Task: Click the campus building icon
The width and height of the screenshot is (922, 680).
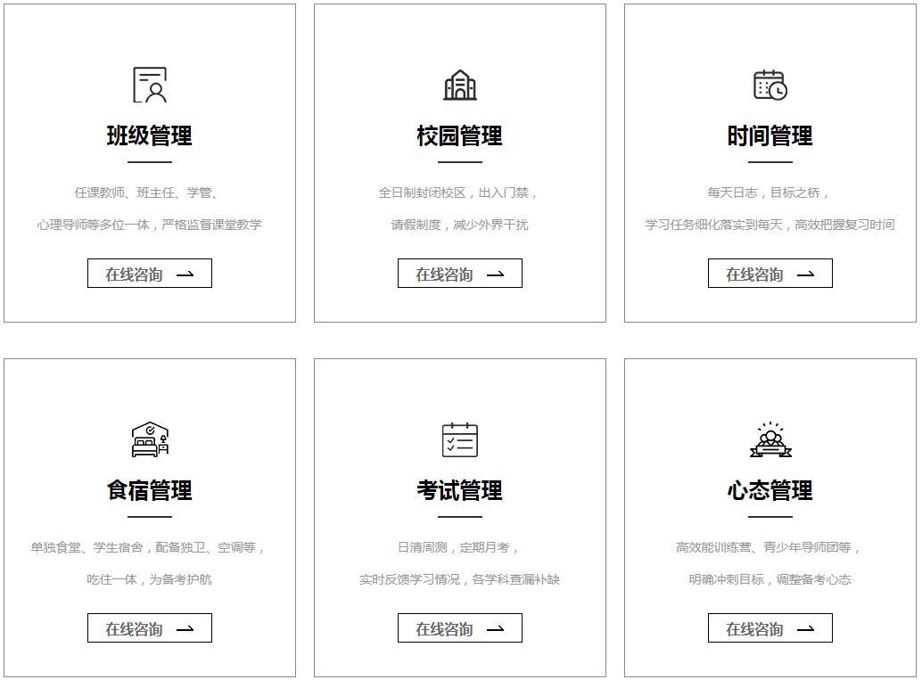Action: point(460,85)
